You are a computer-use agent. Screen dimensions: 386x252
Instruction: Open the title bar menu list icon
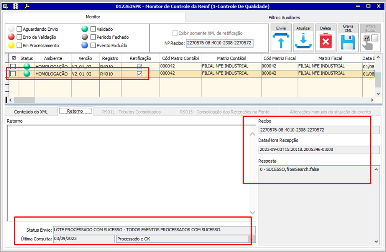5,6
